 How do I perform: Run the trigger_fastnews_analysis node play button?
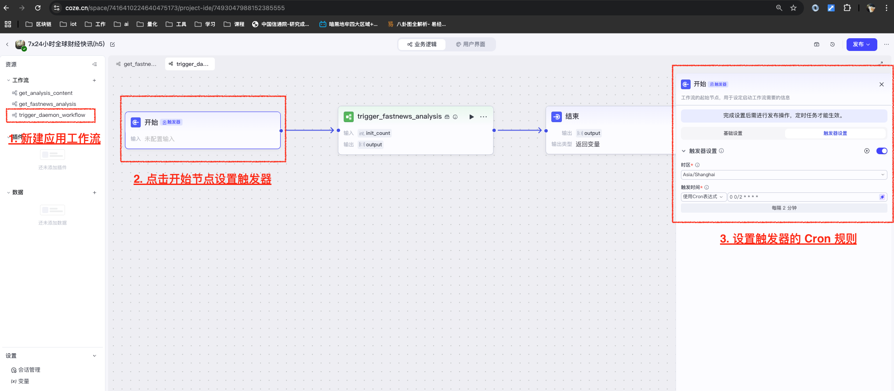(471, 117)
